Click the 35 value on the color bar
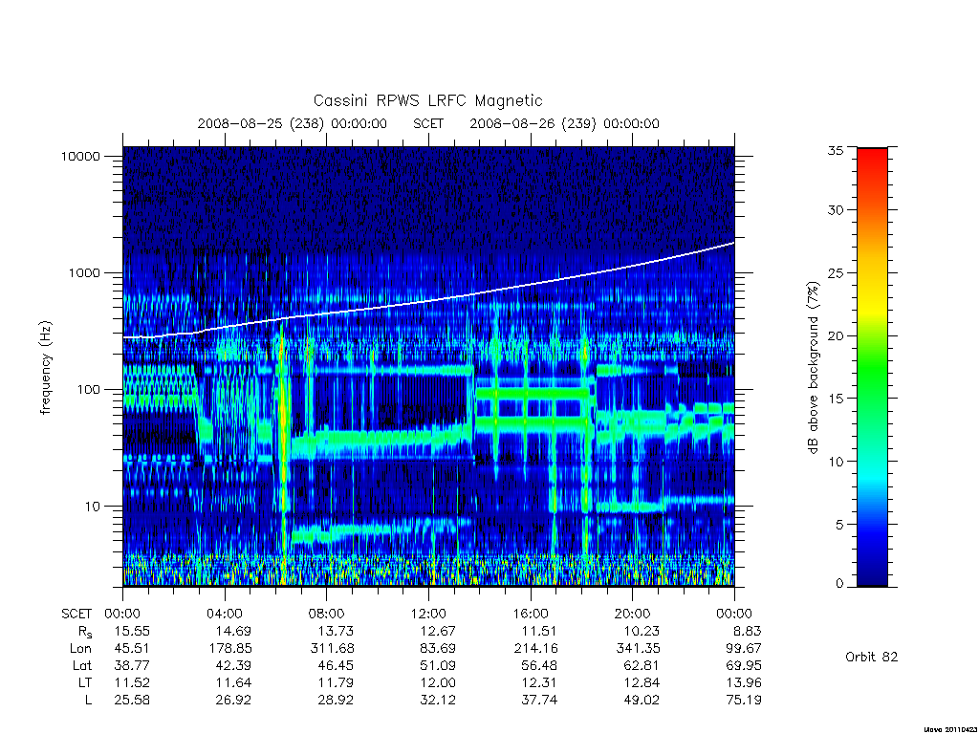This screenshot has height=734, width=979. pyautogui.click(x=835, y=150)
